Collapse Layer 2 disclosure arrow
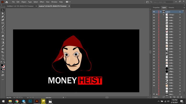This screenshot has width=186, height=104. tap(161, 12)
